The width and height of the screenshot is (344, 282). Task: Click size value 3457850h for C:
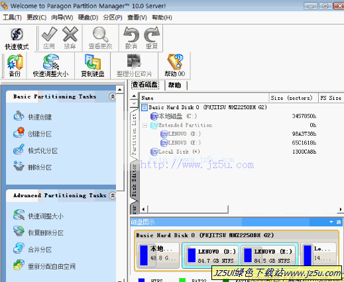pos(304,116)
